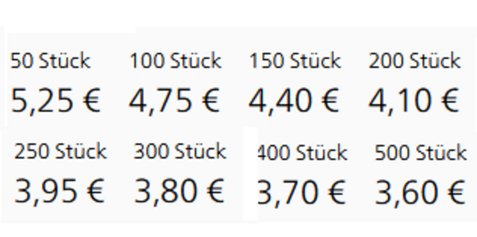Click the 5,25 € price

[x=56, y=101]
